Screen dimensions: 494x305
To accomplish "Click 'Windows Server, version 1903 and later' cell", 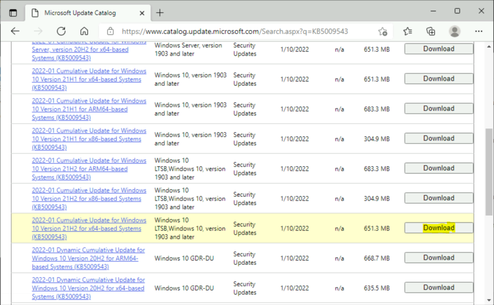I will 189,50.
